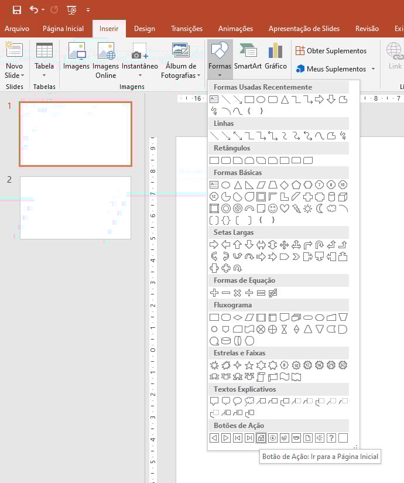This screenshot has width=404, height=483.
Task: Select the Heart shape
Action: click(x=285, y=208)
